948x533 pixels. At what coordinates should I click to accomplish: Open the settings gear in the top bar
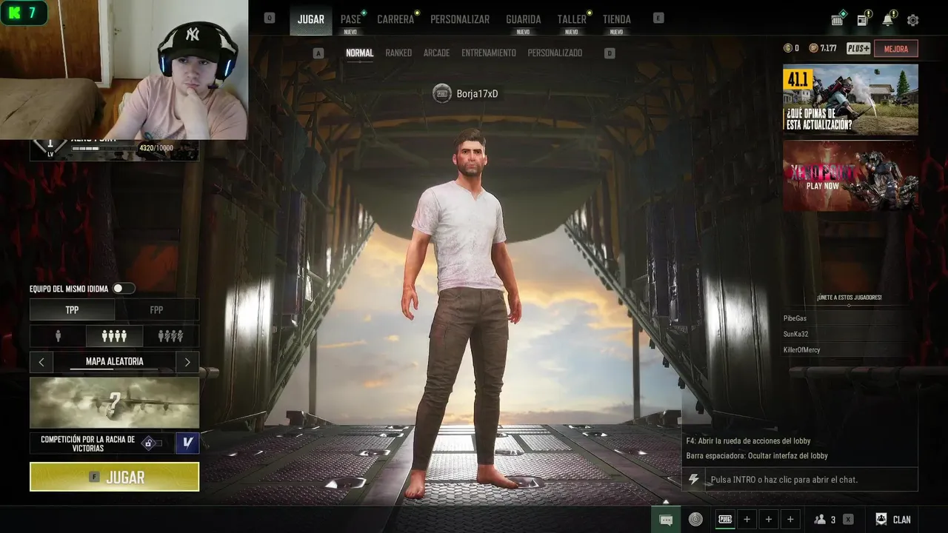(x=912, y=20)
